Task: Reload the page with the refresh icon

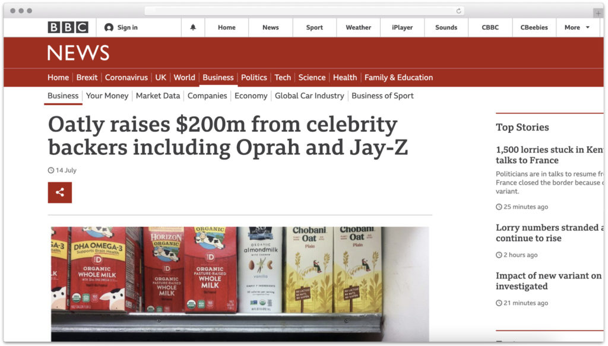Action: (x=459, y=11)
